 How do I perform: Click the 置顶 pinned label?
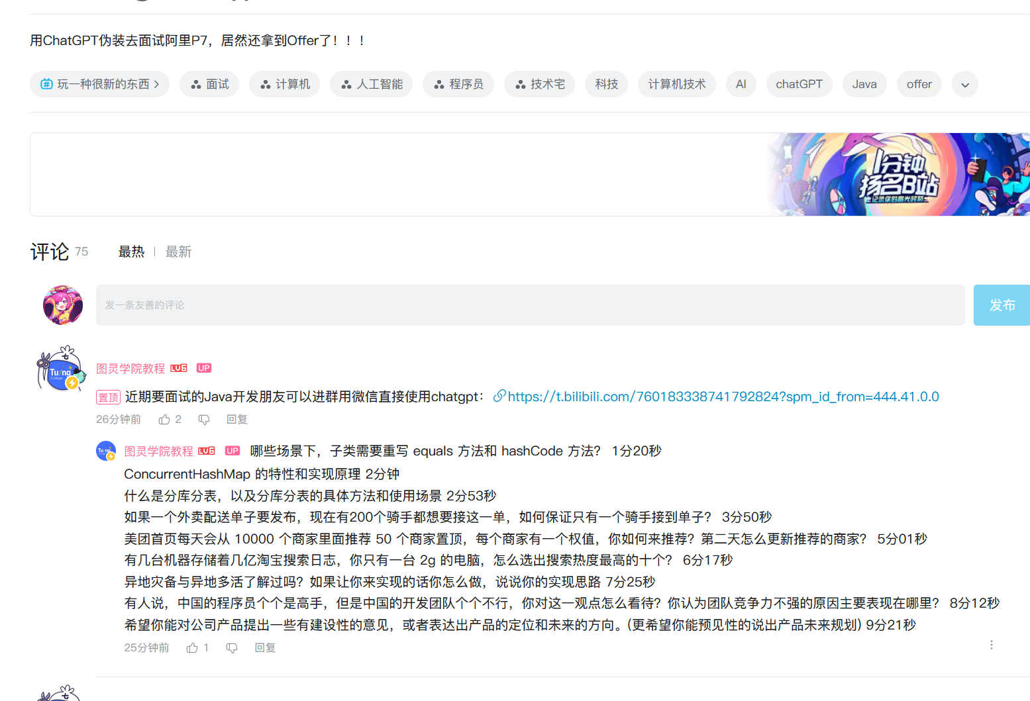[108, 397]
